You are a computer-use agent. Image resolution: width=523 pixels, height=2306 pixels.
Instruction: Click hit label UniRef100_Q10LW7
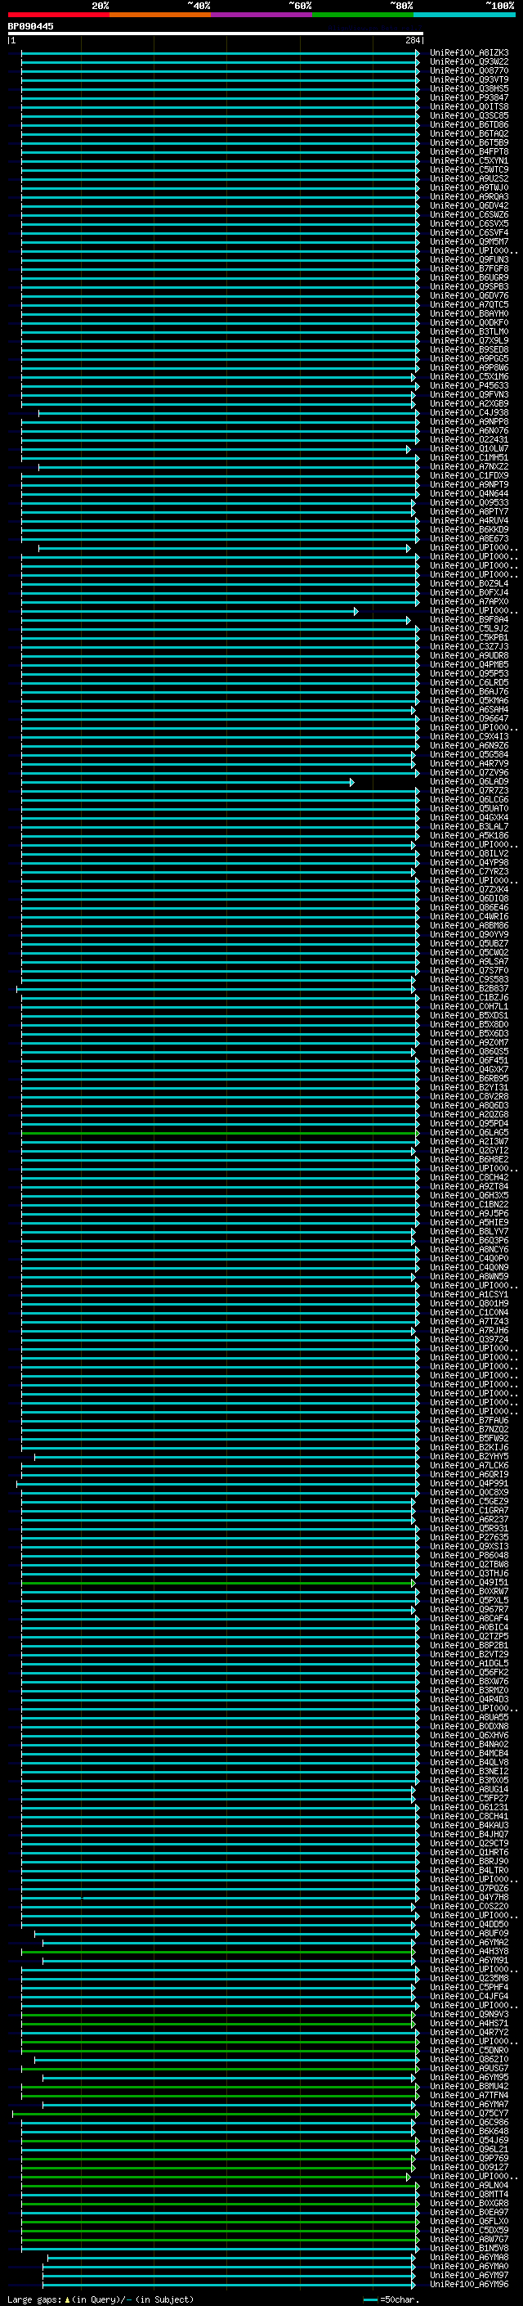tap(469, 448)
